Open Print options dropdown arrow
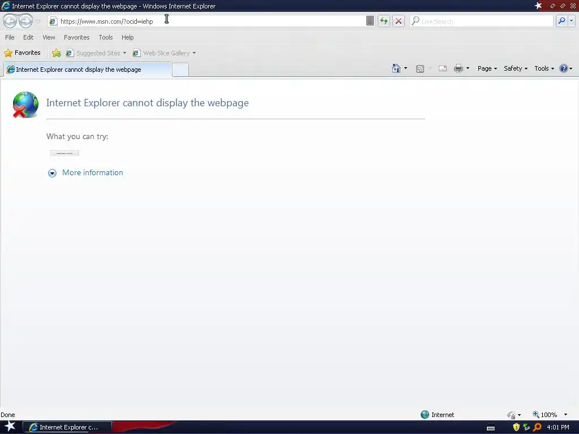579x434 pixels. [468, 68]
